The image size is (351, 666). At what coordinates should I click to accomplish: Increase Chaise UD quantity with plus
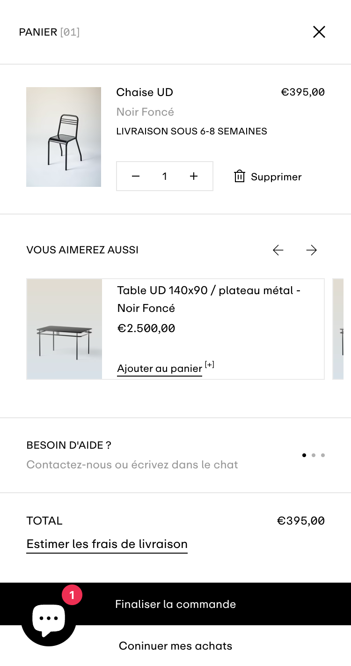(194, 176)
